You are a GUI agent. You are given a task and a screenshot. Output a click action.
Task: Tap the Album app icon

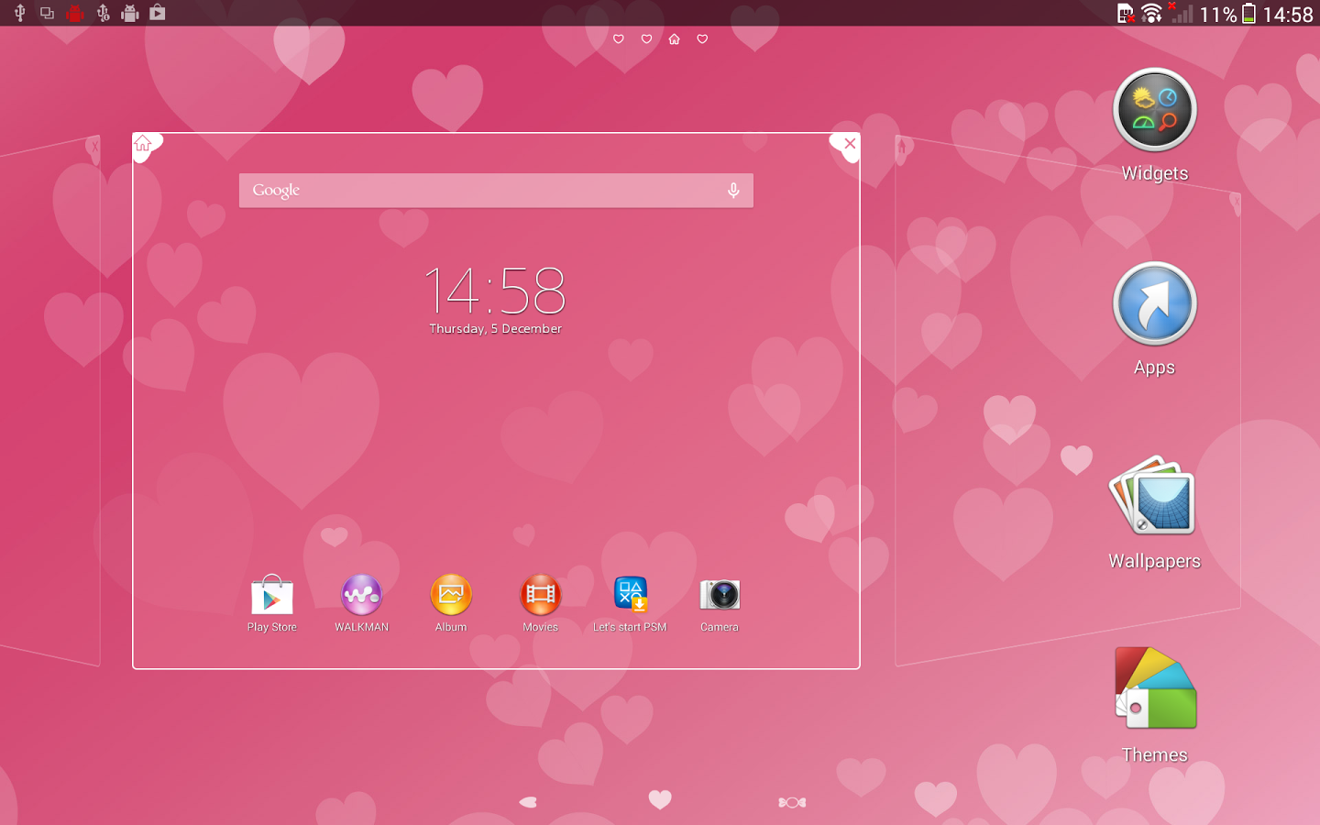(451, 595)
